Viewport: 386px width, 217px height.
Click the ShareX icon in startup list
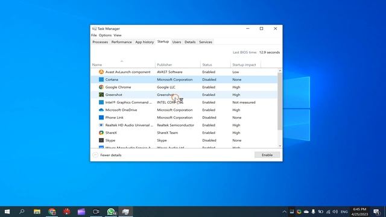[x=101, y=133]
